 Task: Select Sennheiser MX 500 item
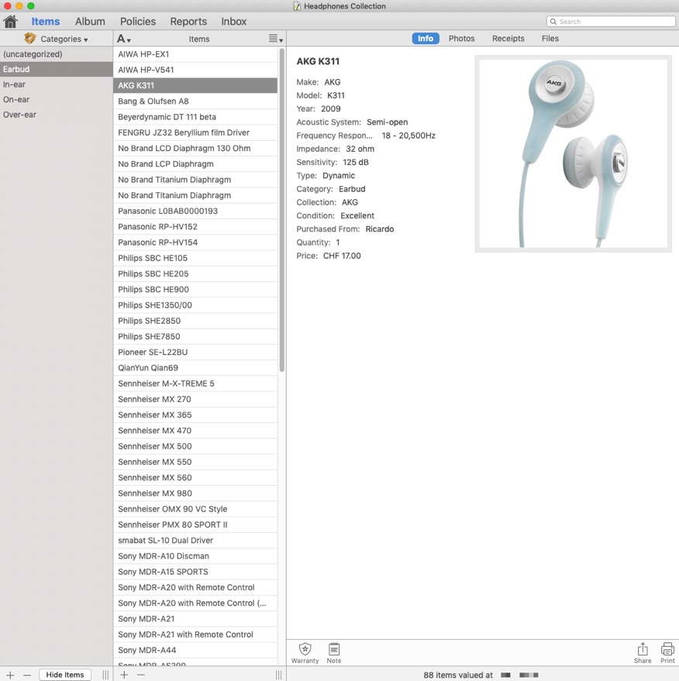(195, 446)
